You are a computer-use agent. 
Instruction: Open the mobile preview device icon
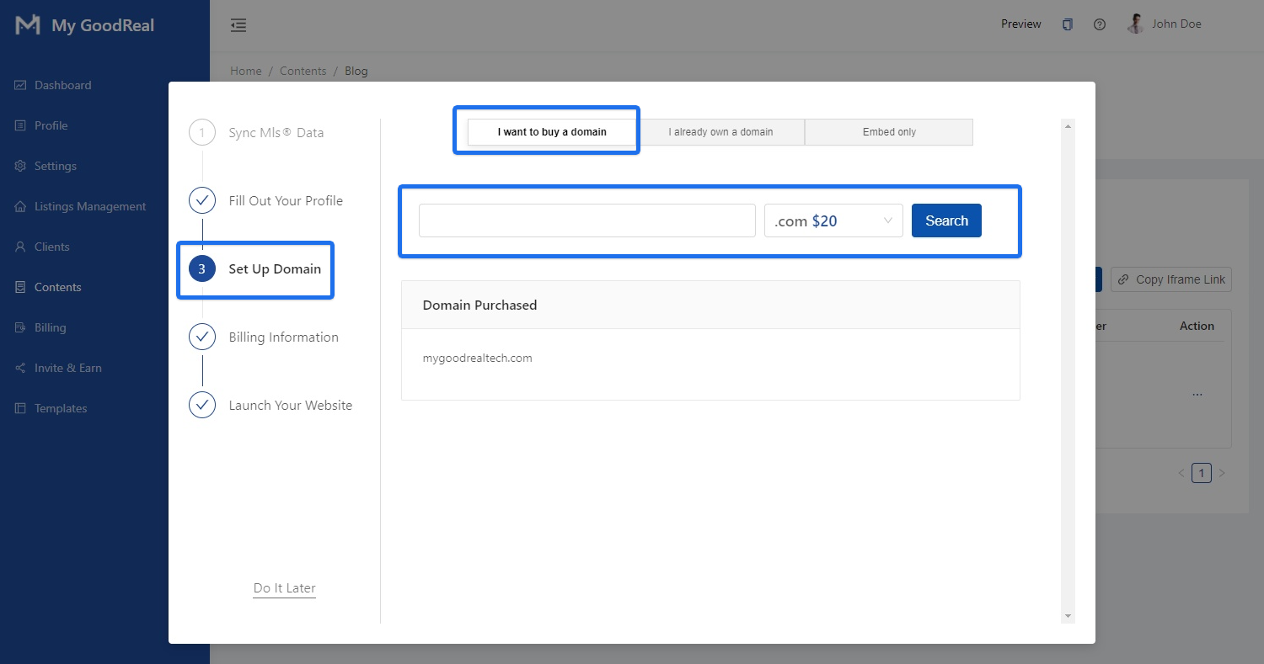[x=1067, y=24]
